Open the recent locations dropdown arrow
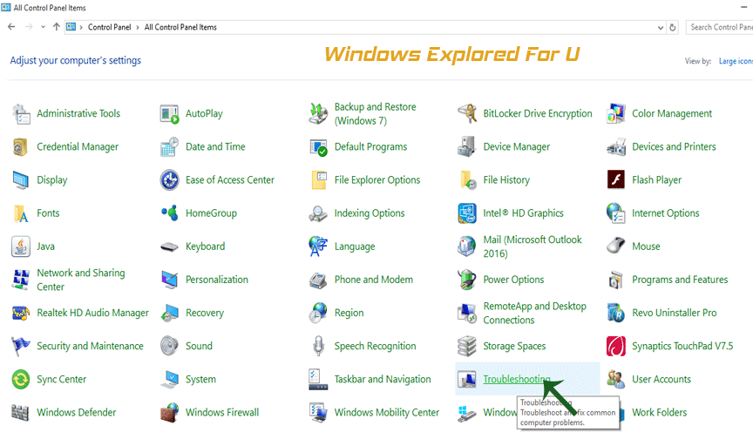The height and width of the screenshot is (439, 753). pyautogui.click(x=44, y=27)
